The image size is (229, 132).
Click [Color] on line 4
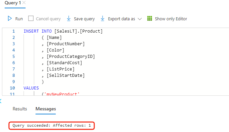click(x=55, y=50)
